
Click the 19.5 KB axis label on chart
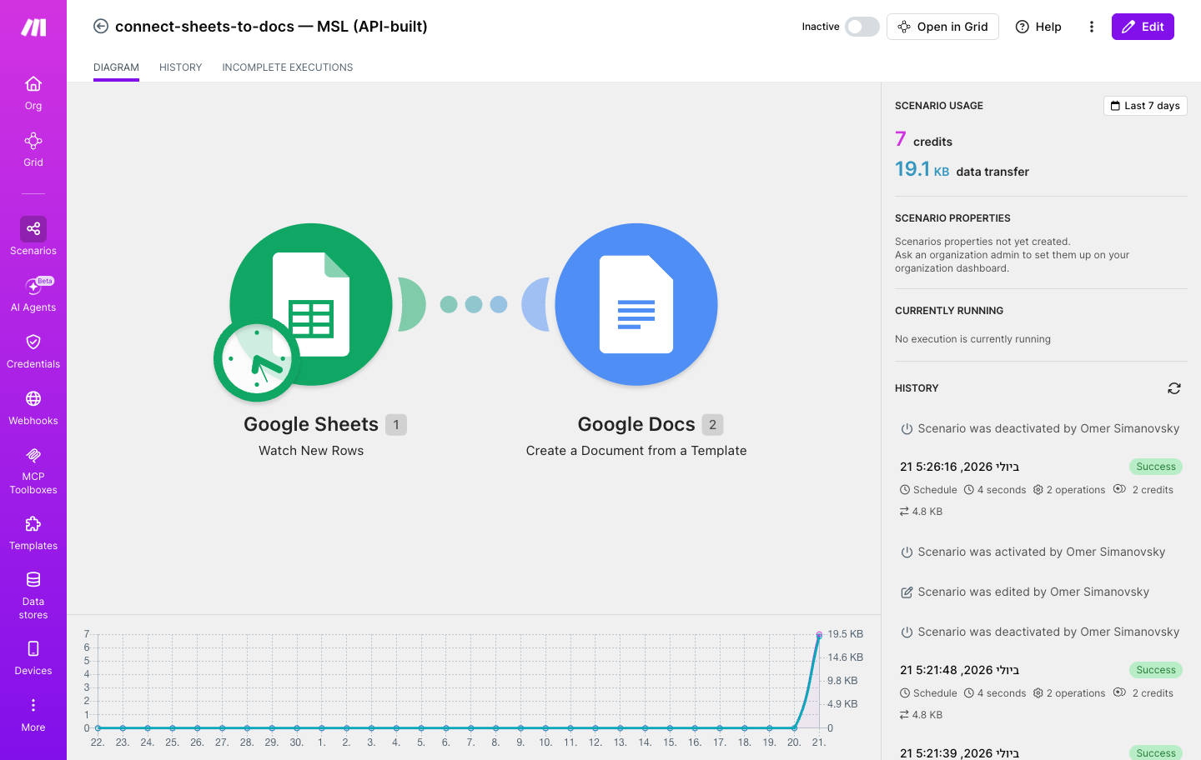(x=845, y=634)
